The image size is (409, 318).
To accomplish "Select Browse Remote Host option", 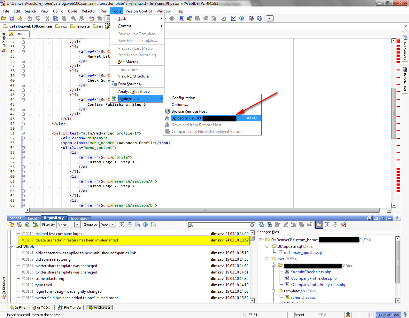I will coord(212,111).
